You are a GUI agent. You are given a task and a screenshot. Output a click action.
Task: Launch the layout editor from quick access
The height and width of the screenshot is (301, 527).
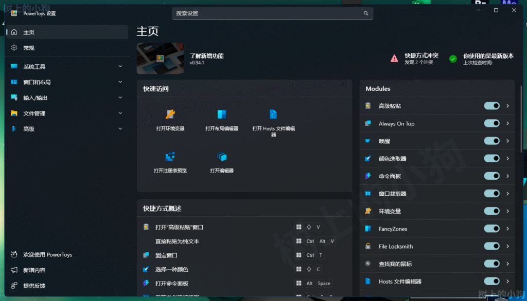click(222, 115)
